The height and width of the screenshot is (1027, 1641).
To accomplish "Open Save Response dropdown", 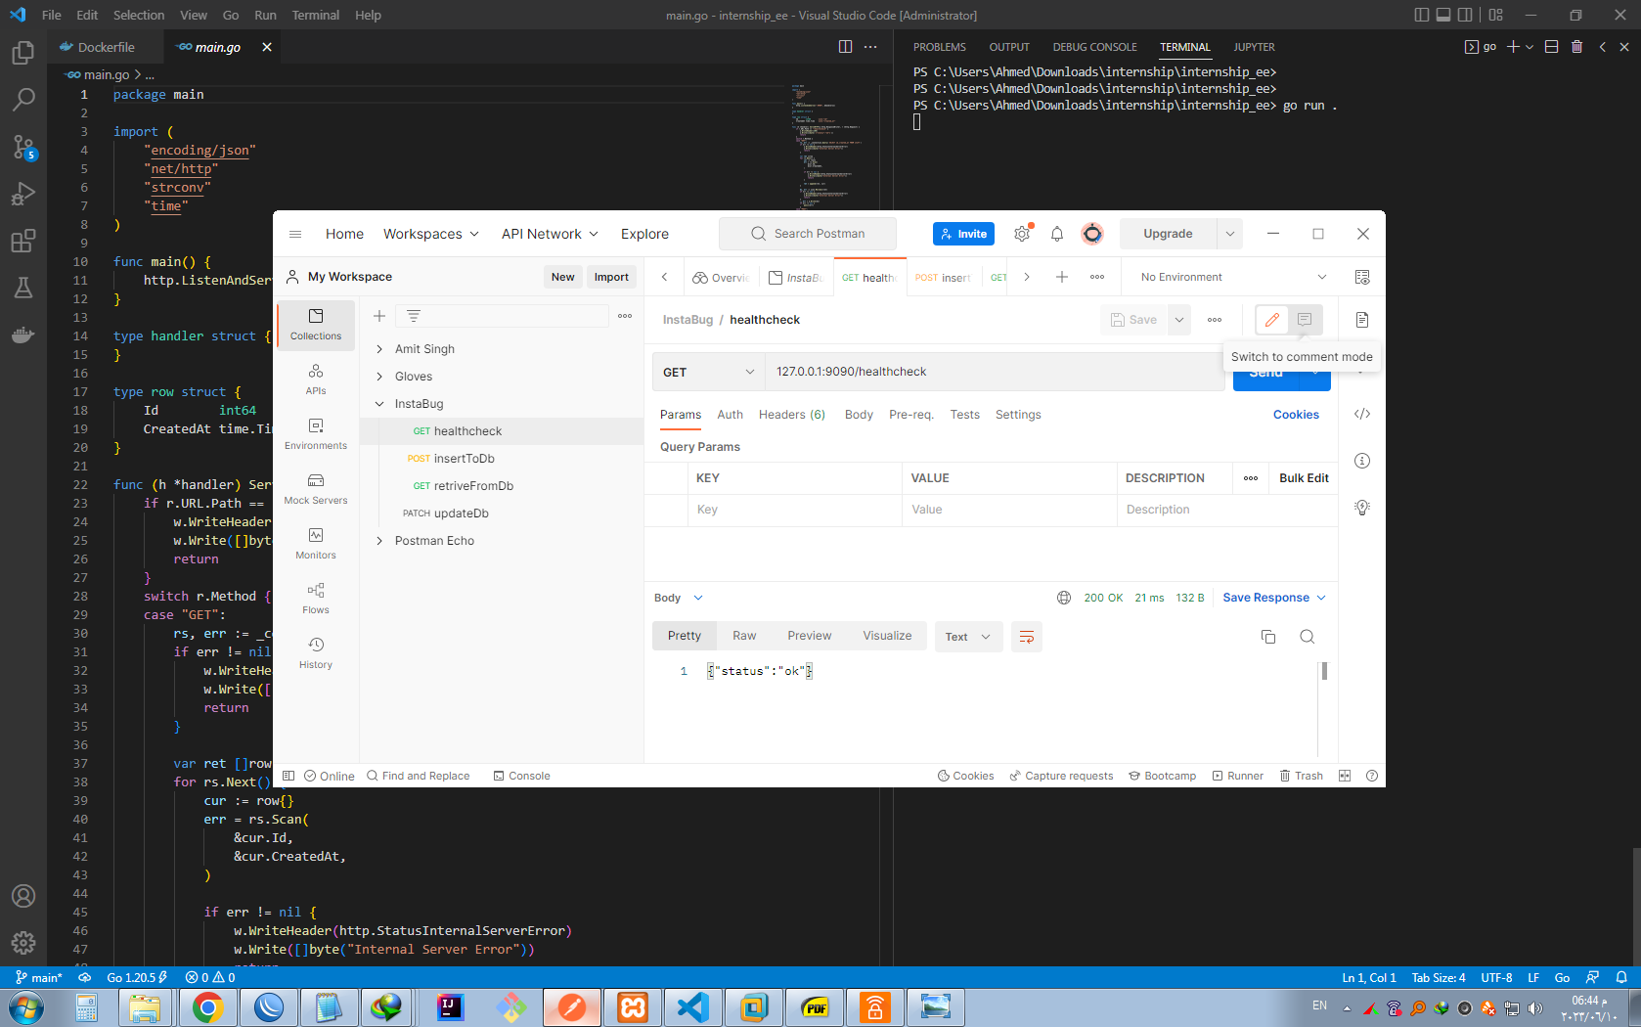I will (x=1274, y=598).
